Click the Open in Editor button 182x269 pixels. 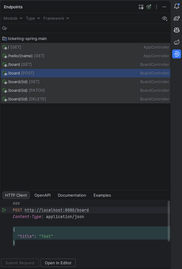[58, 263]
